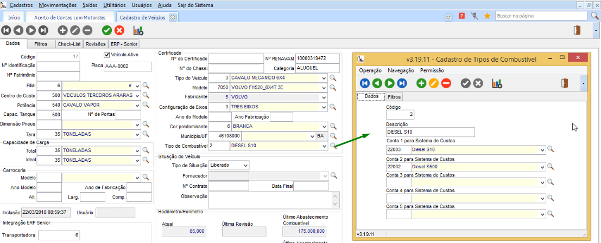Open report chart icon in fuel type window
601x243 pixels.
tap(497, 83)
